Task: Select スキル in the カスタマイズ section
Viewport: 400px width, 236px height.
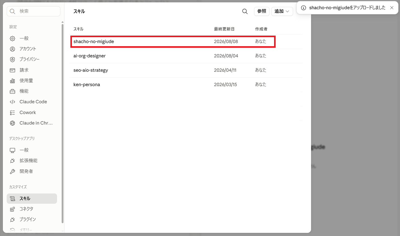Action: (32, 199)
